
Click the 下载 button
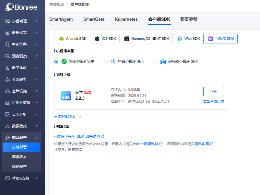(x=214, y=91)
